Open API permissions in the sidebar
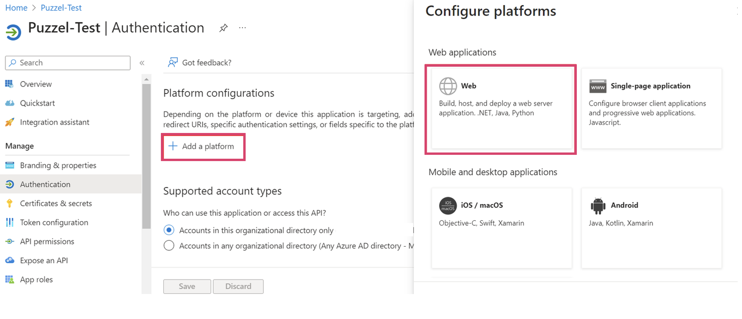The width and height of the screenshot is (742, 319). coord(47,242)
